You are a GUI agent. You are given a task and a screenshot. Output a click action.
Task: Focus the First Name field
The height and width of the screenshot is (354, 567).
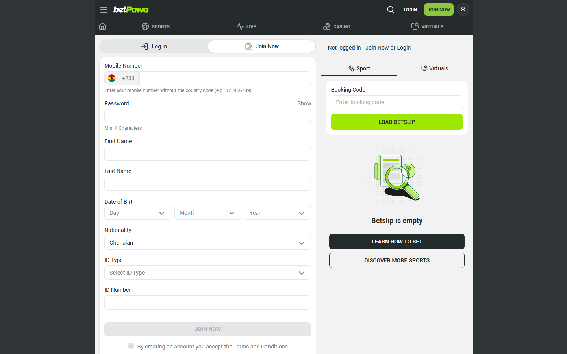(x=208, y=154)
